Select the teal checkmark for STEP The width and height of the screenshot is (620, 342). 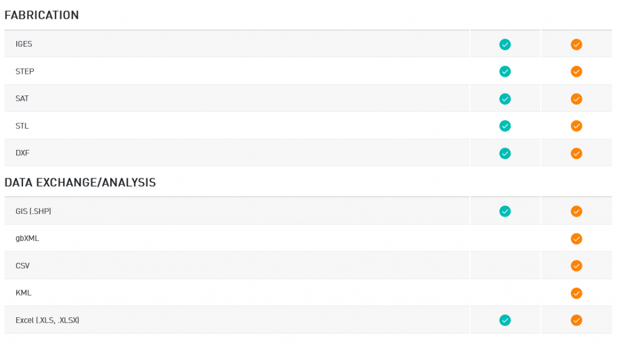505,71
